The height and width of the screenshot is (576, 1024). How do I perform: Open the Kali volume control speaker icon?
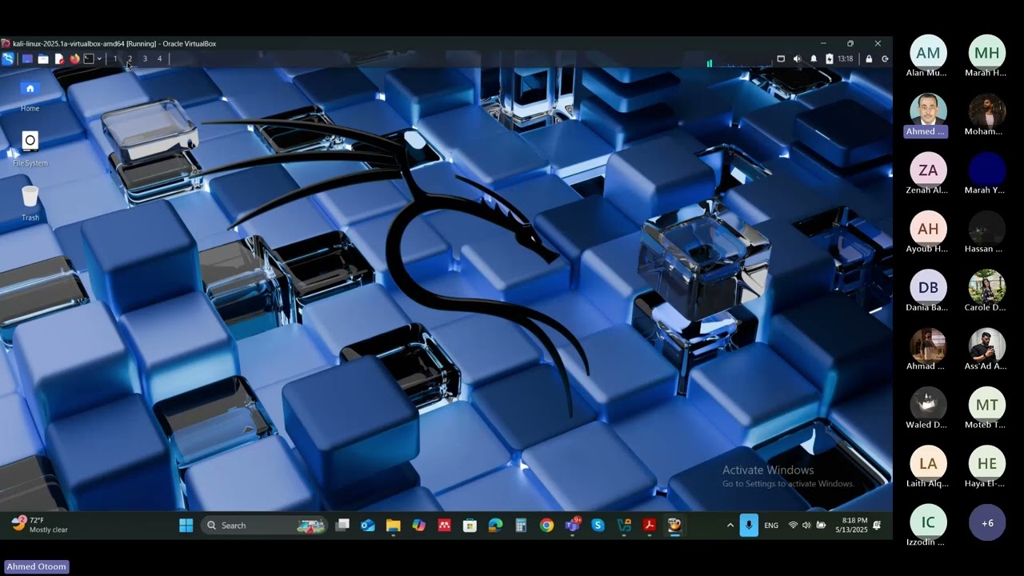click(797, 58)
